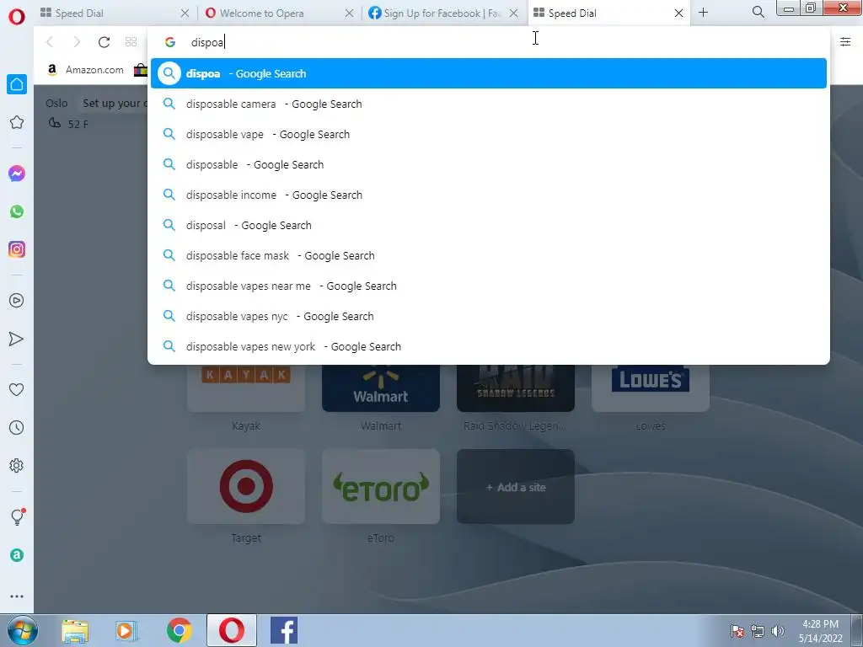Open the Player sidebar icon
This screenshot has height=647, width=863.
coord(17,301)
